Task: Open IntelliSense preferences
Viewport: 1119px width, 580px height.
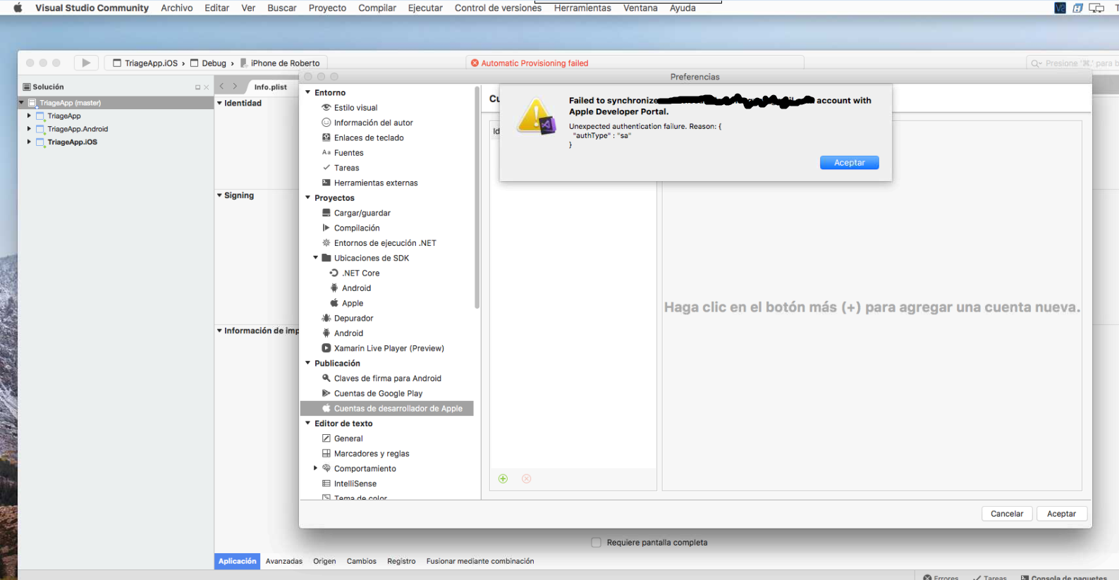Action: coord(355,484)
